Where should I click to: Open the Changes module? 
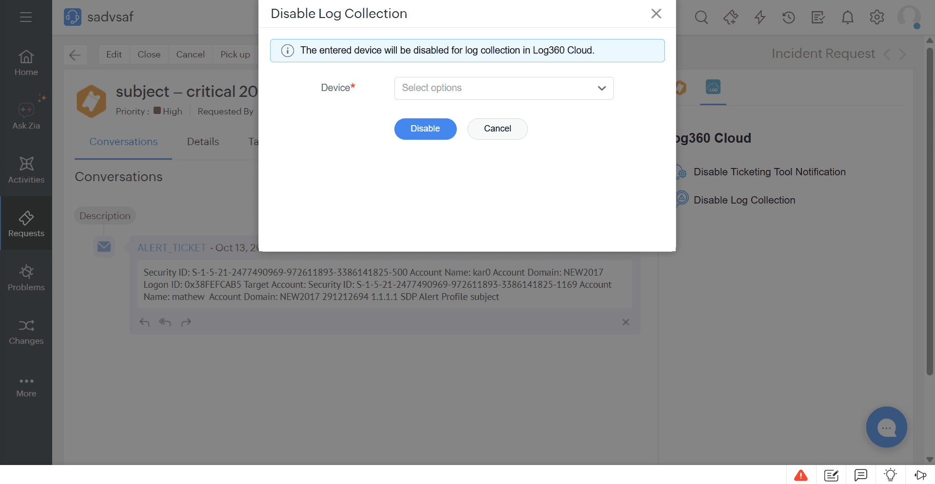click(26, 332)
